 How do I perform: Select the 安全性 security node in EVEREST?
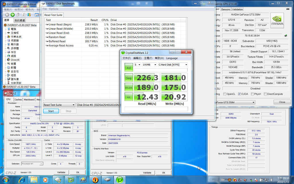pos(15,71)
